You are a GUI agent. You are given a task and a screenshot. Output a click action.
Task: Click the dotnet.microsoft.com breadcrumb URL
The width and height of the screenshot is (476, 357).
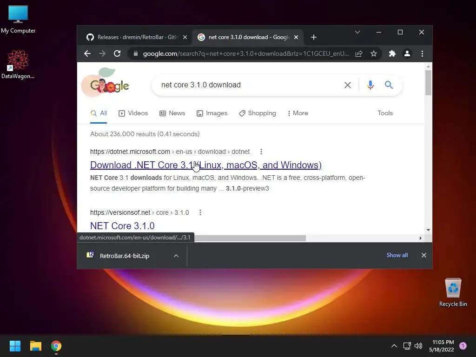[x=170, y=152]
